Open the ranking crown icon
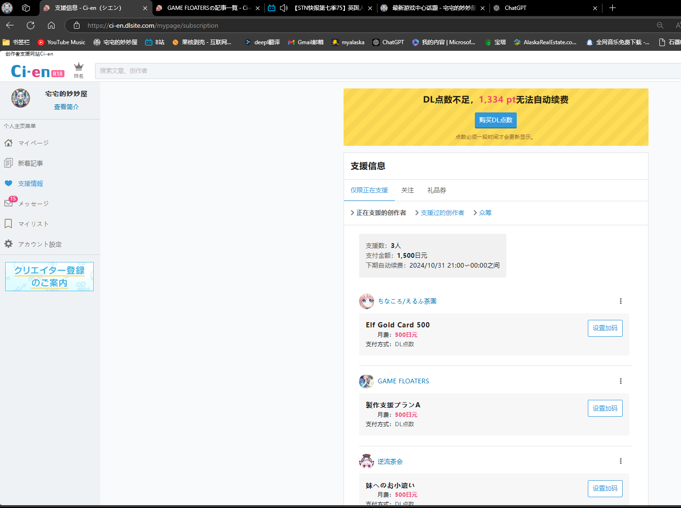 pos(79,70)
